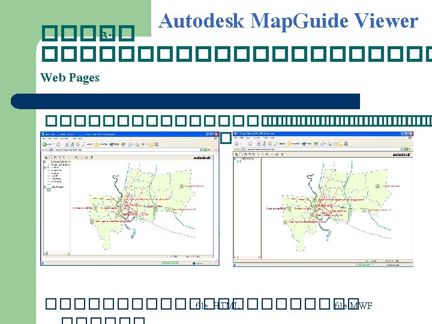Click yellow folder icon in right browser toolbar

[x=341, y=143]
